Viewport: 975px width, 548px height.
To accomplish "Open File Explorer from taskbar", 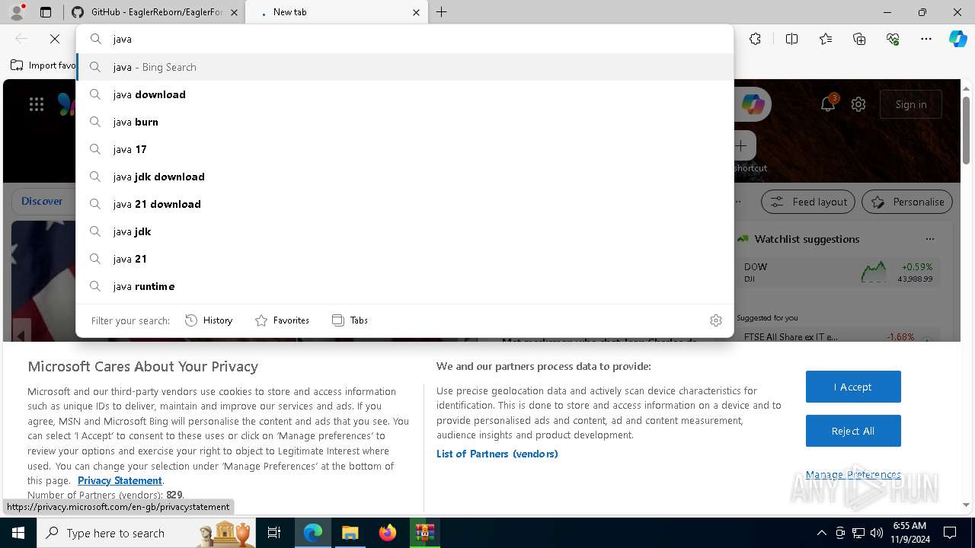I will click(350, 533).
